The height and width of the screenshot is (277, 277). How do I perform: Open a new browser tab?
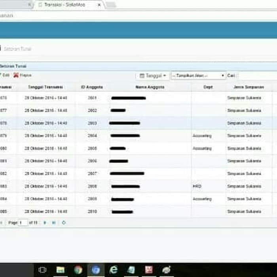pyautogui.click(x=111, y=5)
